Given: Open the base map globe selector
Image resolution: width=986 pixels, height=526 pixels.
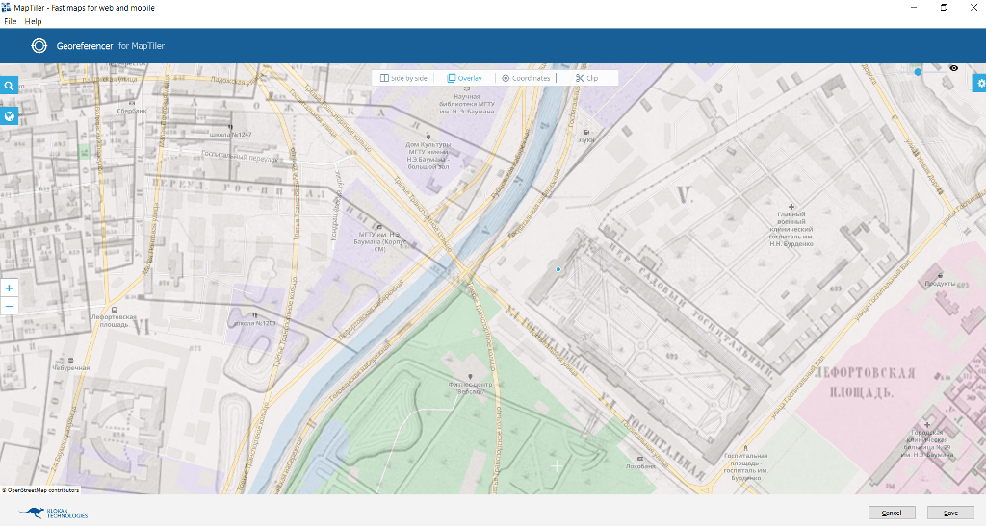Looking at the screenshot, I should [9, 116].
